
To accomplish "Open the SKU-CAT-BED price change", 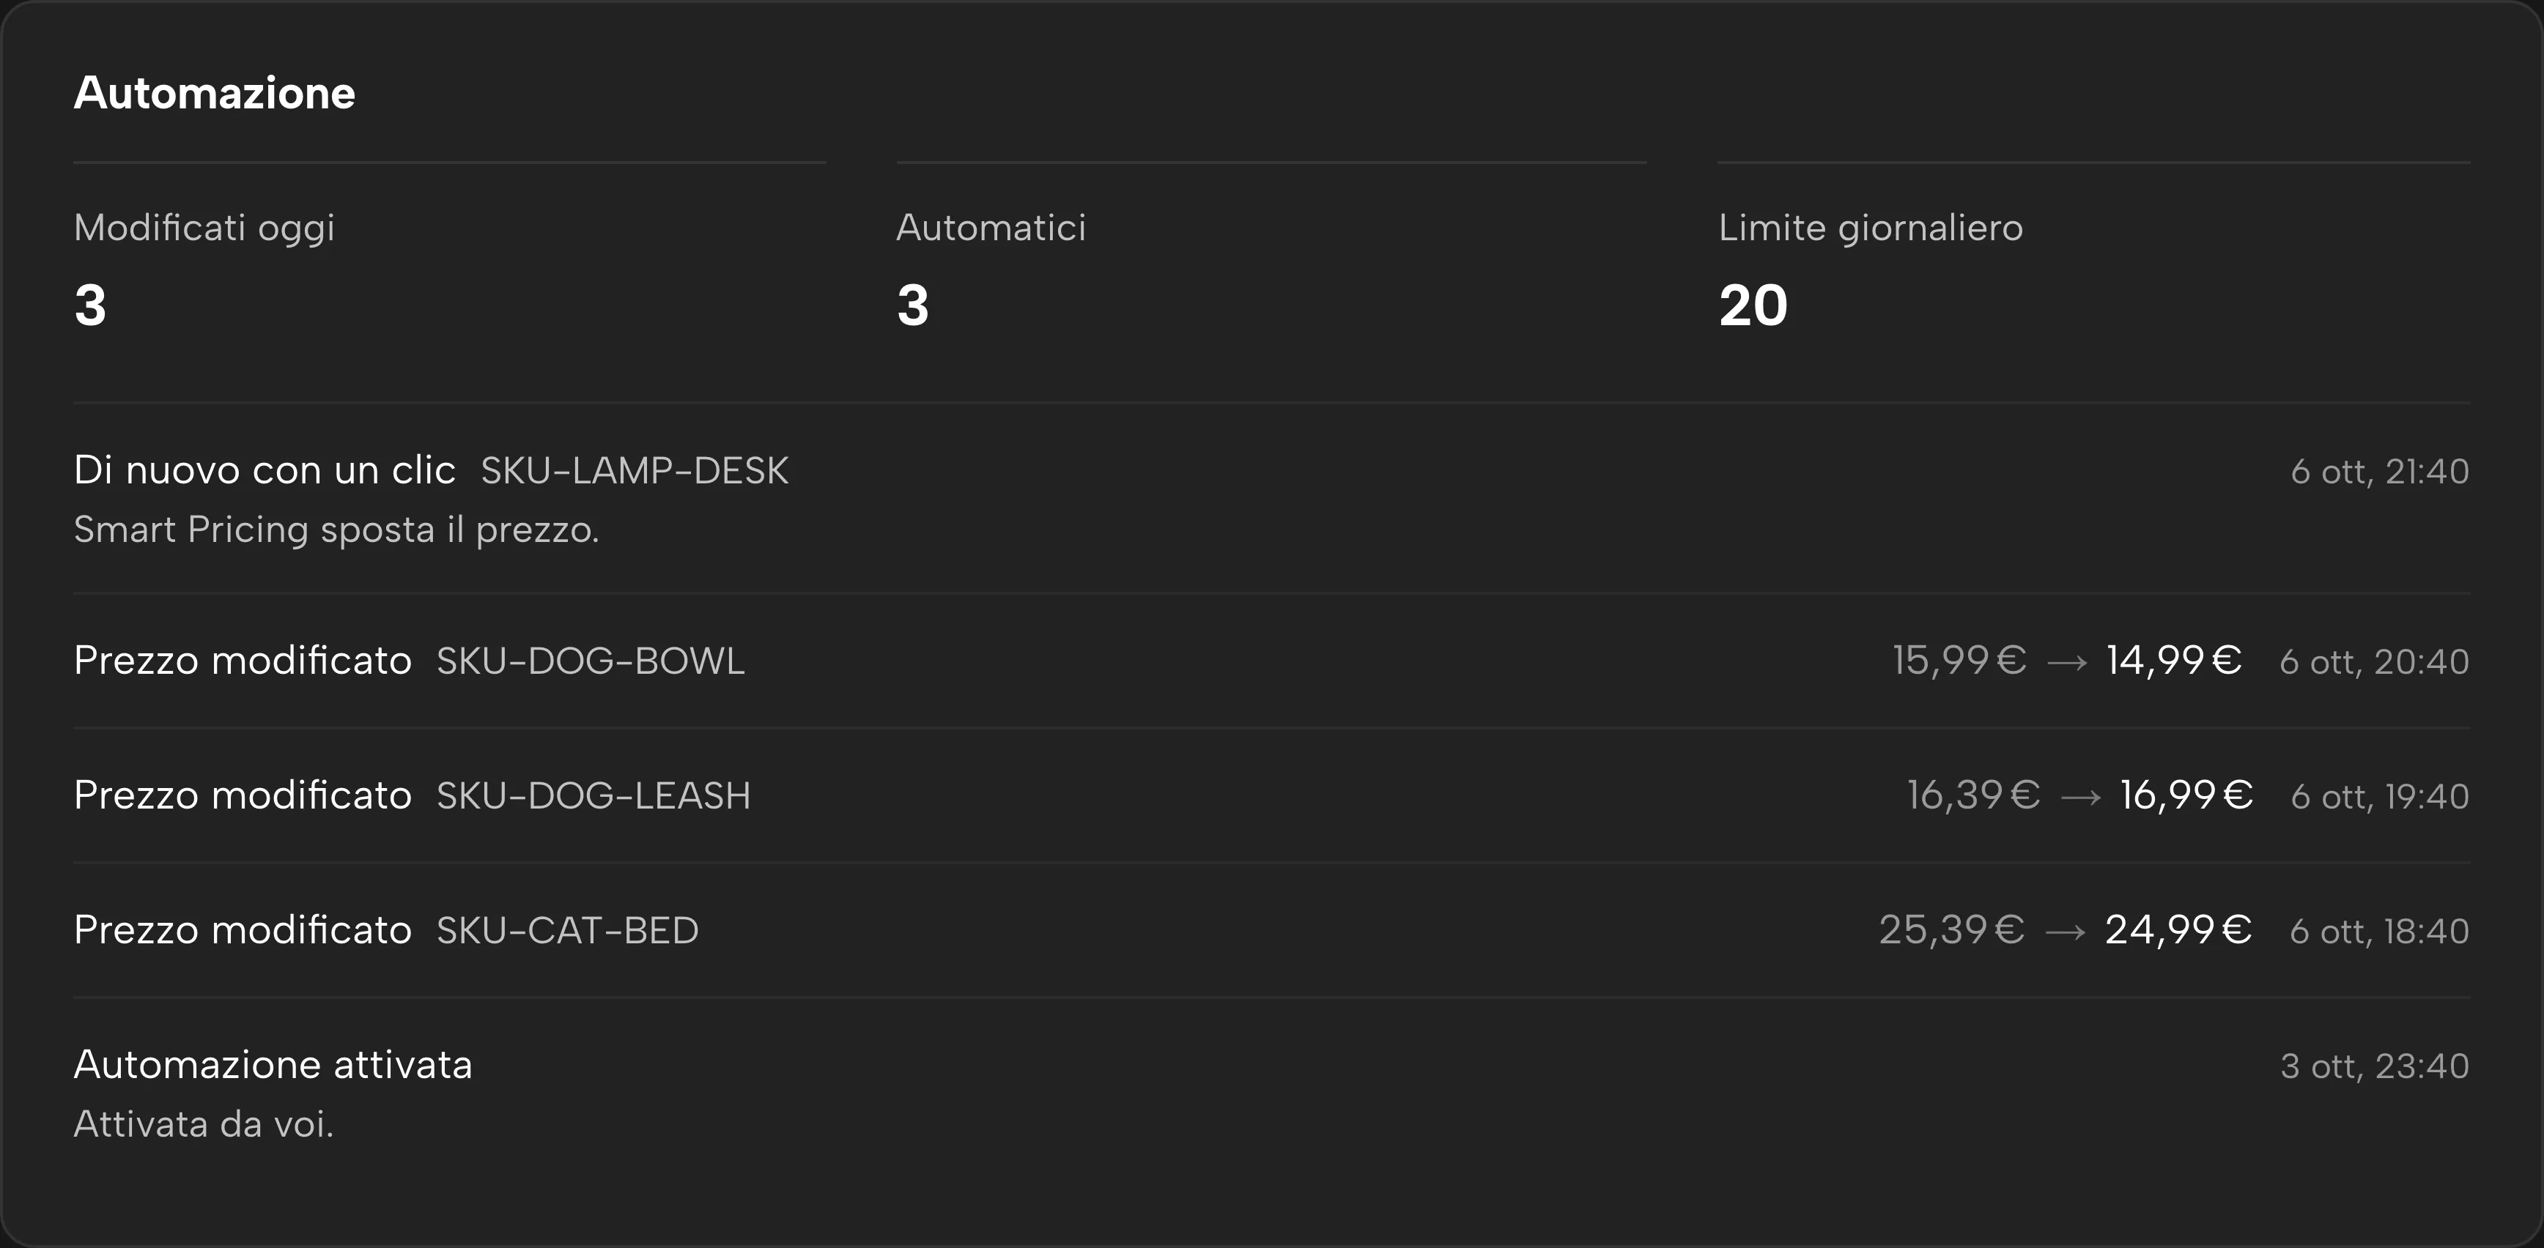I will pyautogui.click(x=1272, y=930).
